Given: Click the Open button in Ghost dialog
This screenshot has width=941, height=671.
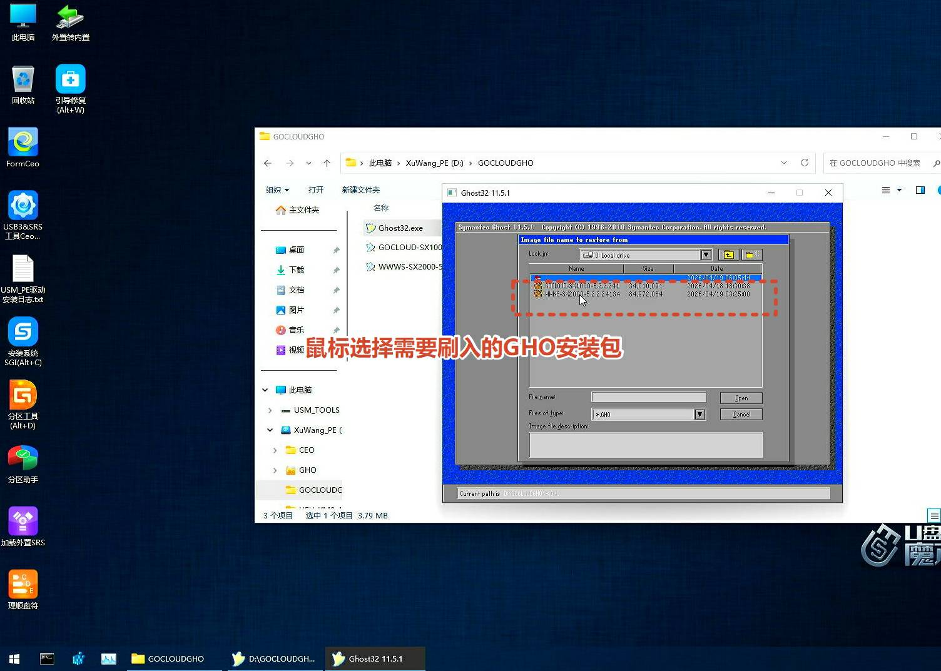Looking at the screenshot, I should pyautogui.click(x=741, y=398).
